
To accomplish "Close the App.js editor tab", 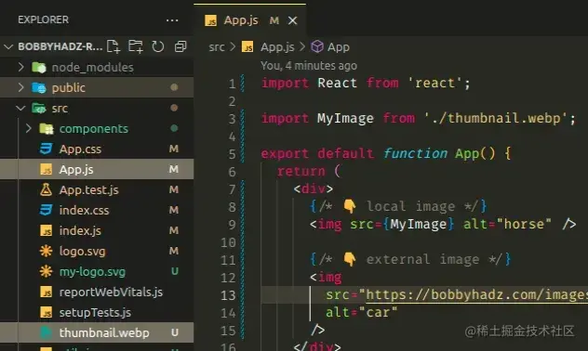I will pos(292,20).
